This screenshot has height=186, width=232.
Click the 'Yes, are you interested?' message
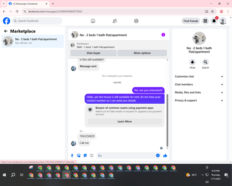coord(148,90)
